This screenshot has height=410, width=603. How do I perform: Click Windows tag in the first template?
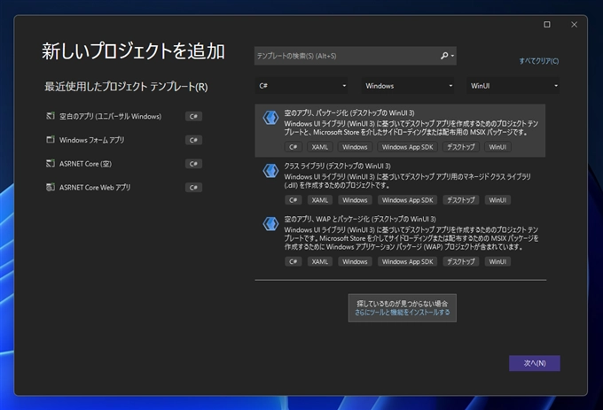click(355, 147)
